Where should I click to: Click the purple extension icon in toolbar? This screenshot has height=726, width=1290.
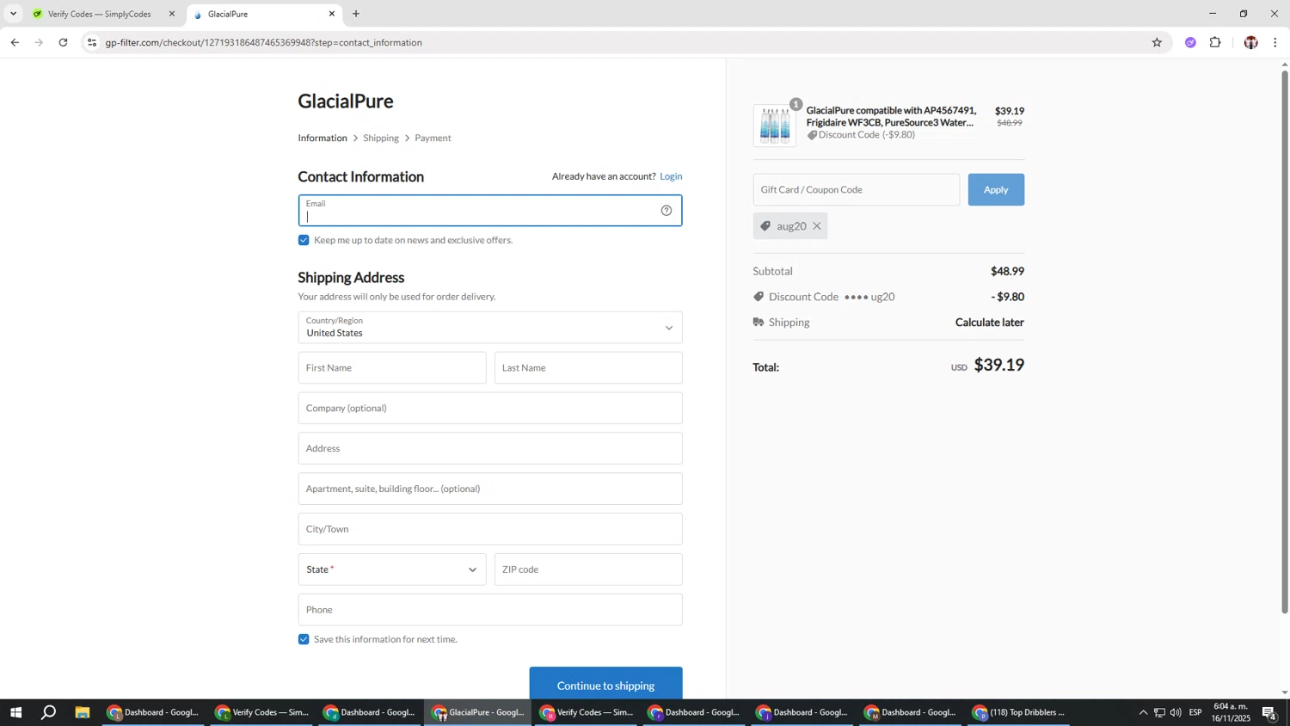click(x=1190, y=42)
